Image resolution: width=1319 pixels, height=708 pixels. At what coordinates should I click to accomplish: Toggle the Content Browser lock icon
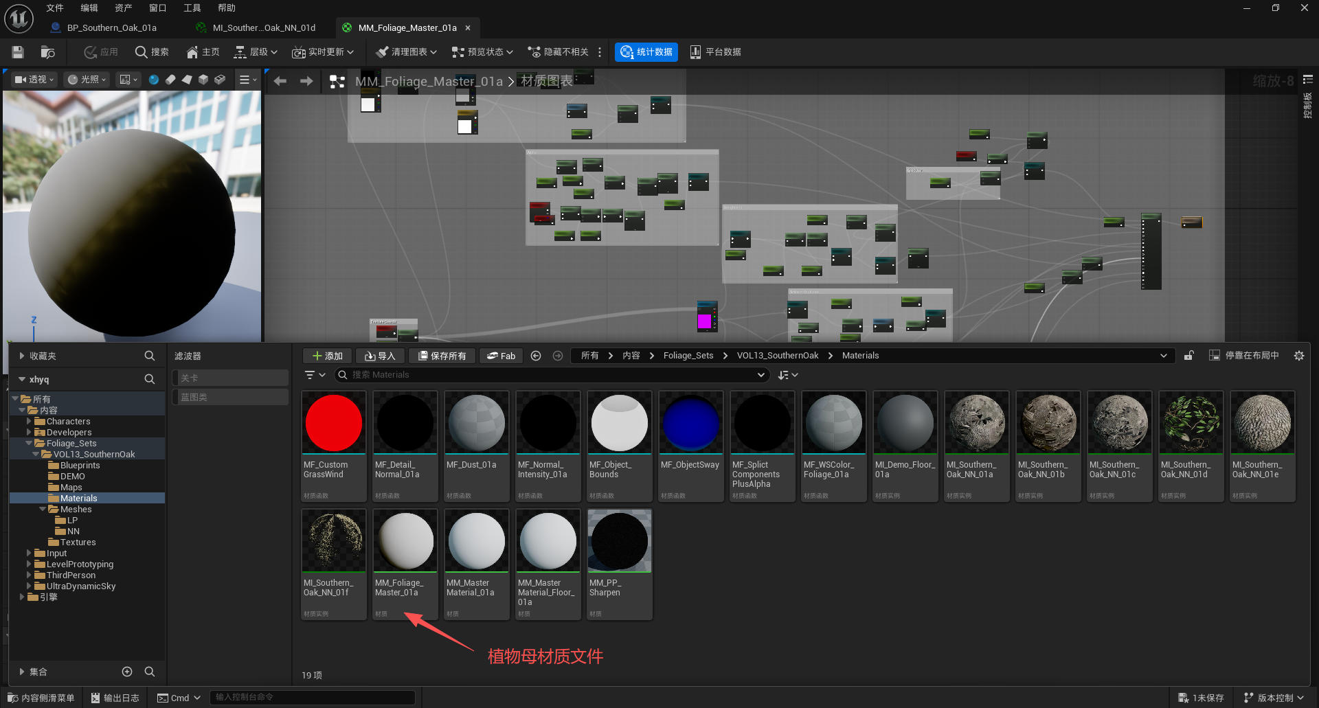(x=1188, y=356)
